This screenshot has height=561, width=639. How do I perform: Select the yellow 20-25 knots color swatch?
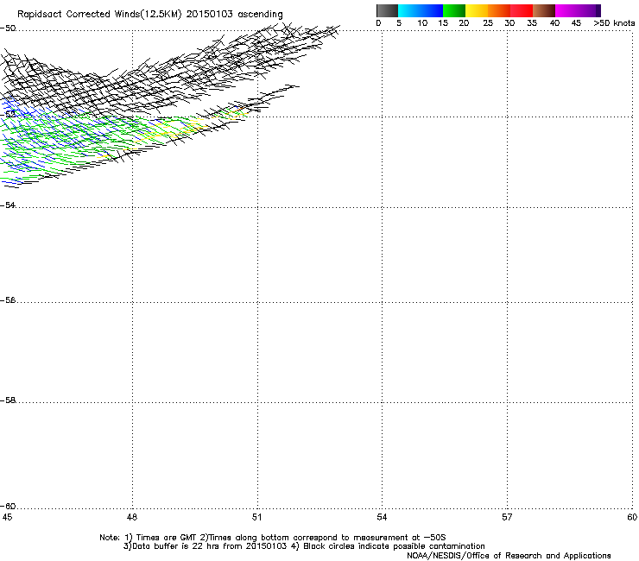477,10
